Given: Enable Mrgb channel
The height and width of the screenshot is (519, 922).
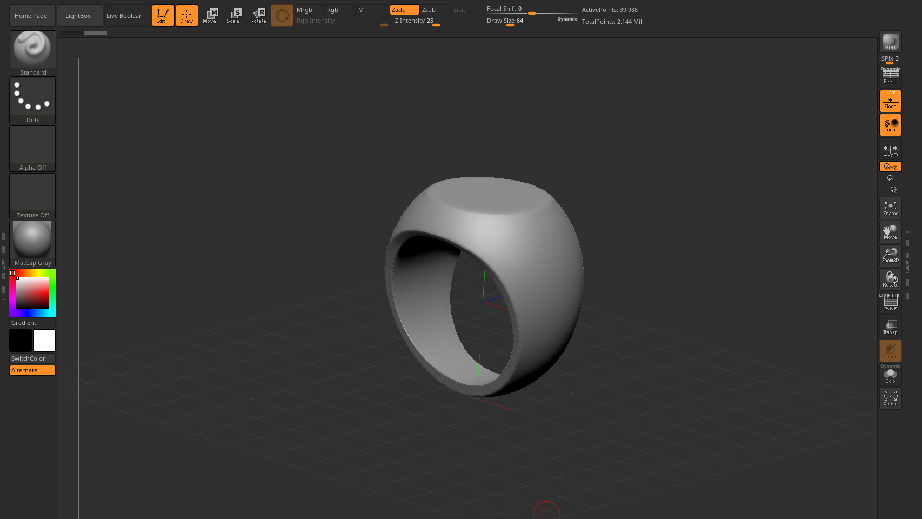Looking at the screenshot, I should pos(309,10).
